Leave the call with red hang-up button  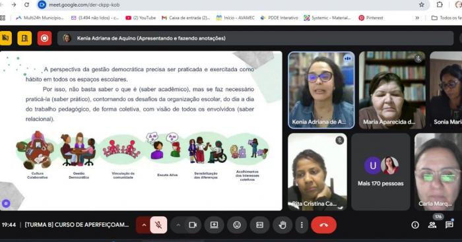coord(324,226)
